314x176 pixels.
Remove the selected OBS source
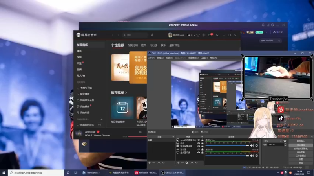(183, 163)
